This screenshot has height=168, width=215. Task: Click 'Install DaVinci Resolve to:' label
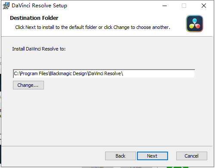click(x=39, y=49)
